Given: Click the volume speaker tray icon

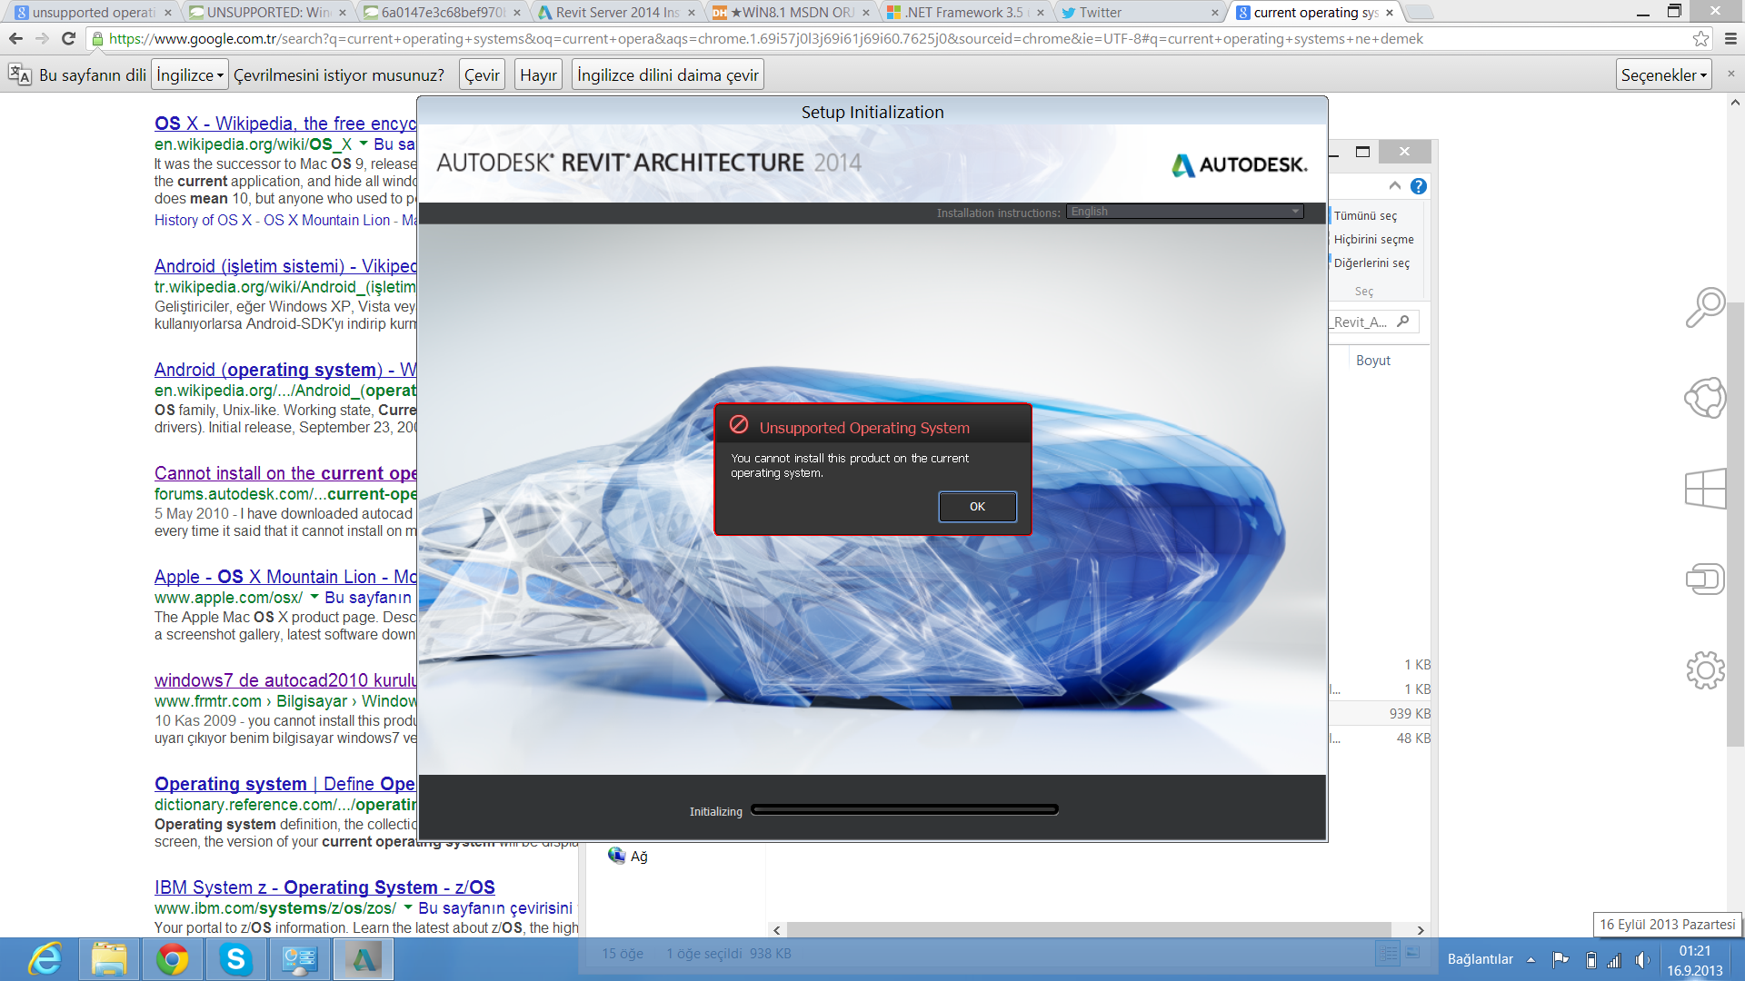Looking at the screenshot, I should point(1641,960).
